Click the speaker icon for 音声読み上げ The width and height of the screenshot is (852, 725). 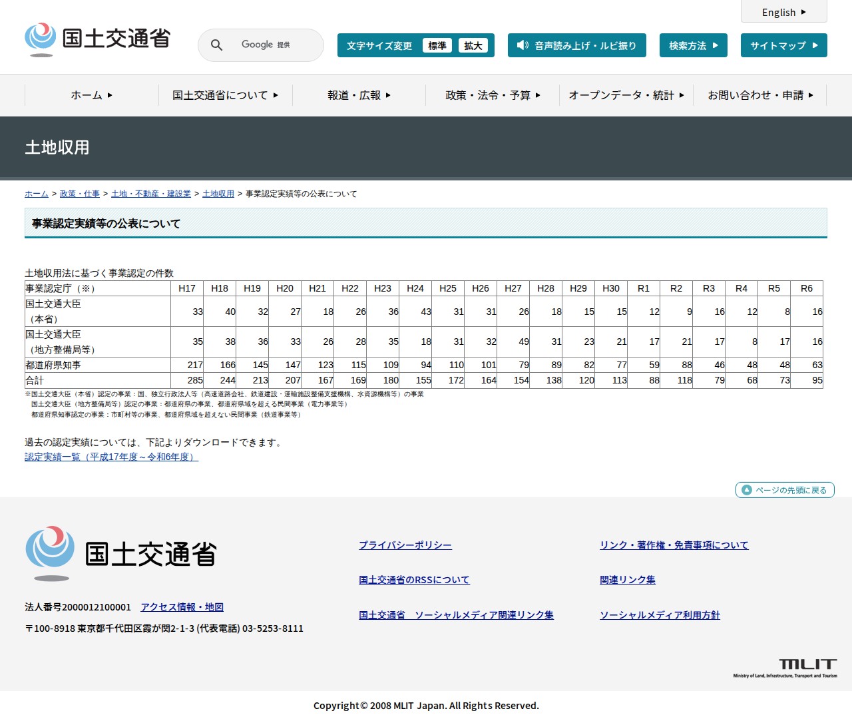tap(523, 45)
